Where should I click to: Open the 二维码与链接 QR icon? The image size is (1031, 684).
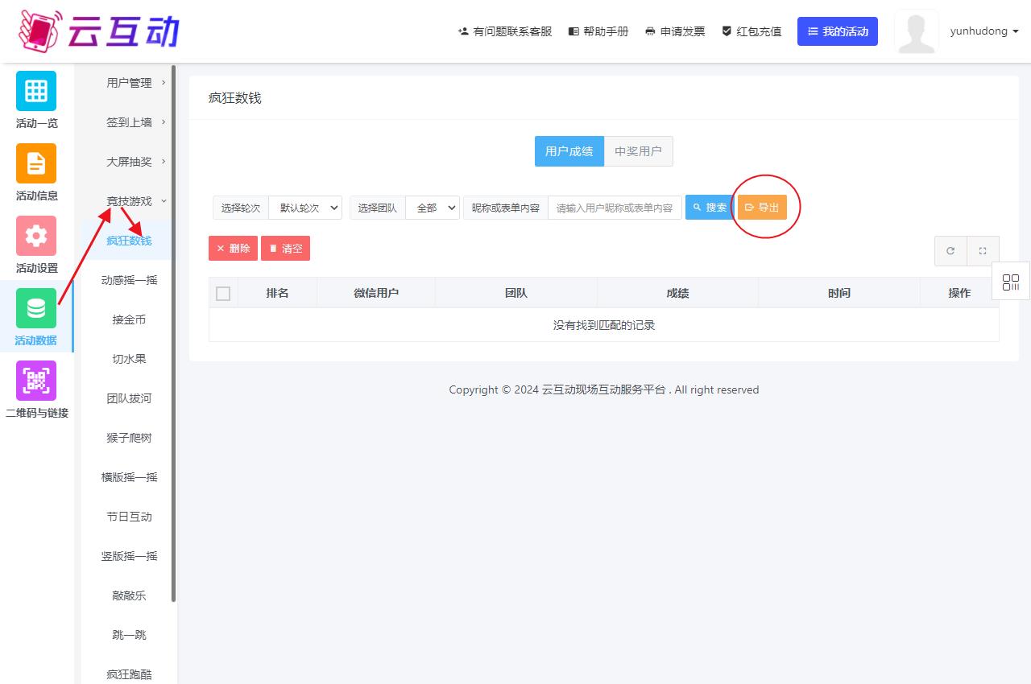(36, 381)
